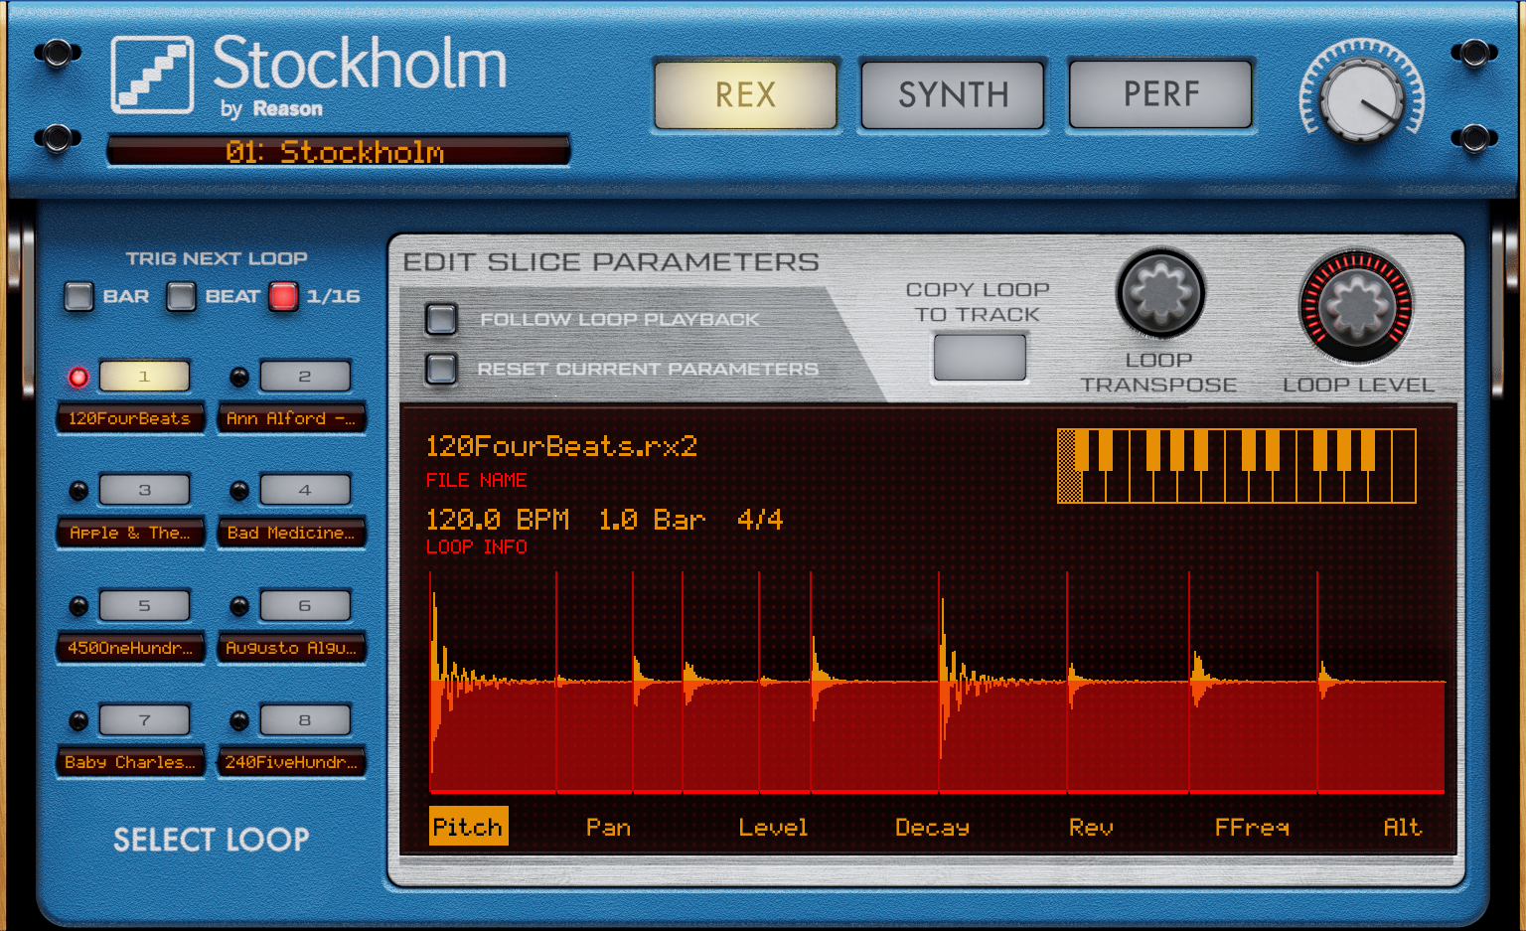Click the 120FourBeats.rx2 file name text
The image size is (1526, 931).
[561, 446]
